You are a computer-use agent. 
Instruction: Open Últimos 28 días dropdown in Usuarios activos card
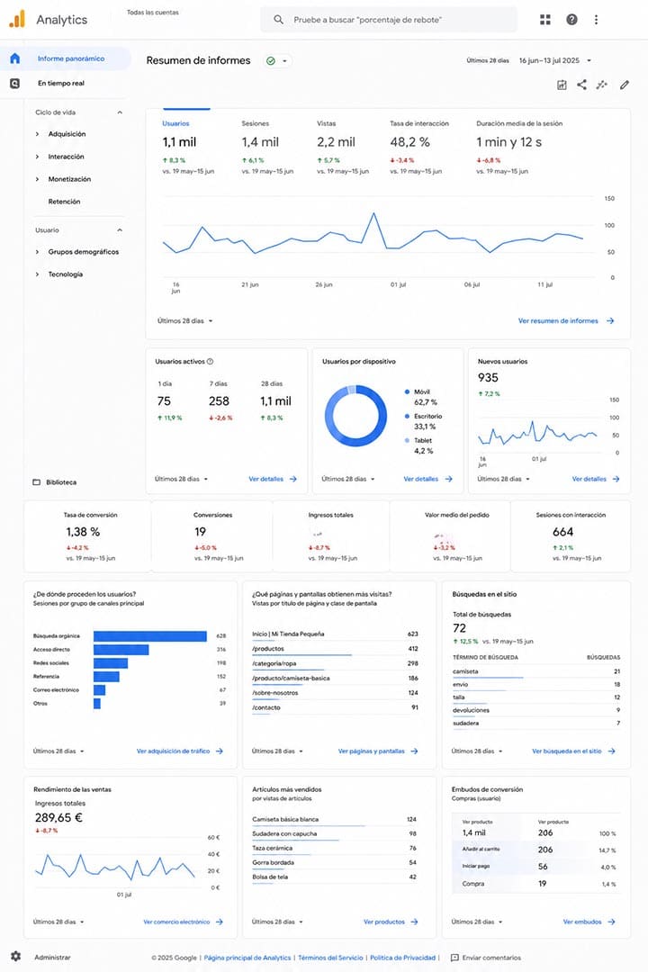click(x=181, y=479)
